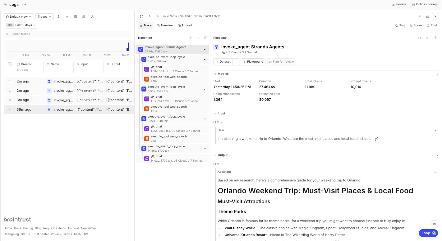Click the download icon in Root span header
Image resolution: width=442 pixels, height=241 pixels.
tap(428, 38)
